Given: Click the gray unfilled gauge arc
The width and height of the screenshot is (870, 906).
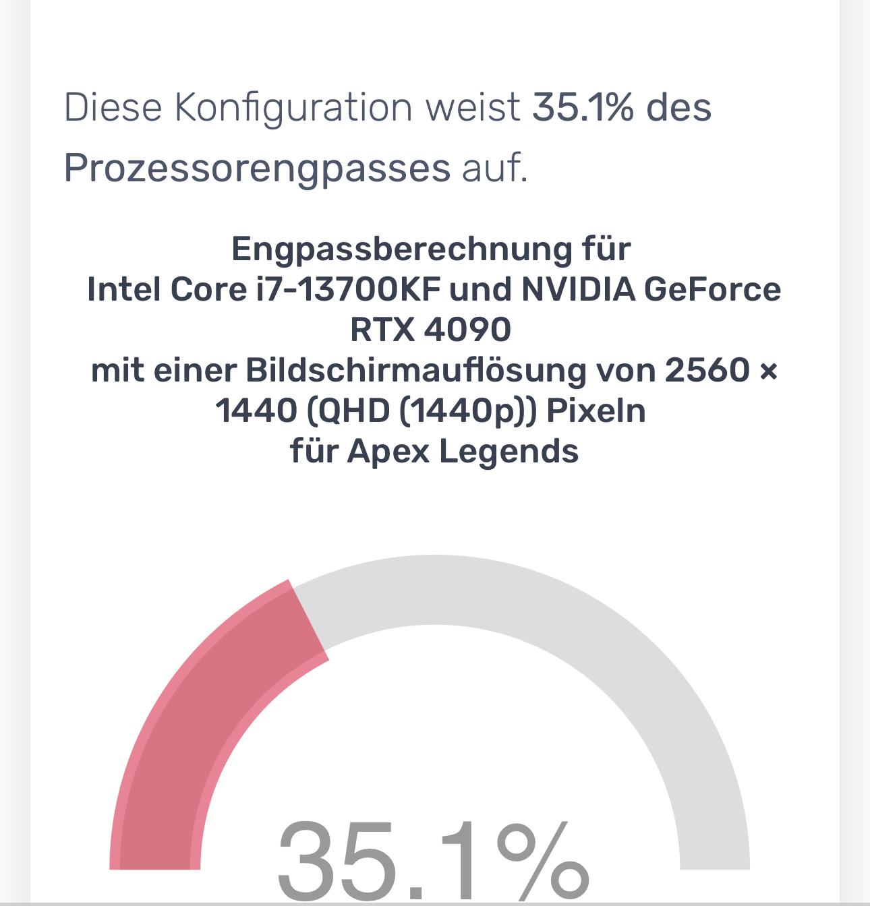Looking at the screenshot, I should click(x=607, y=647).
